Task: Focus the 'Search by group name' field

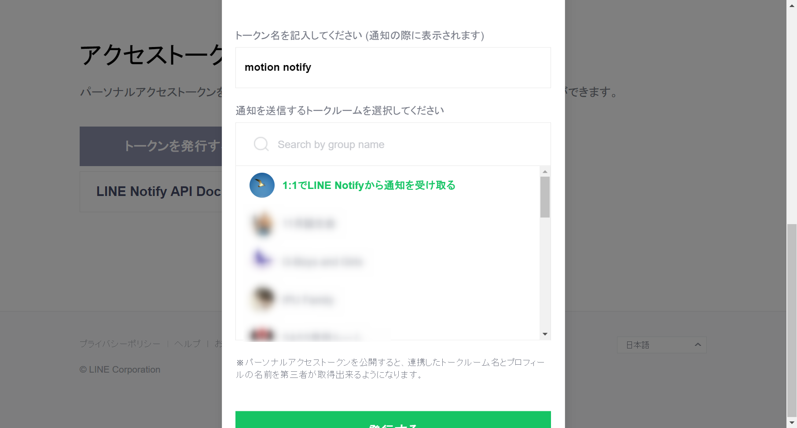Action: coord(393,144)
